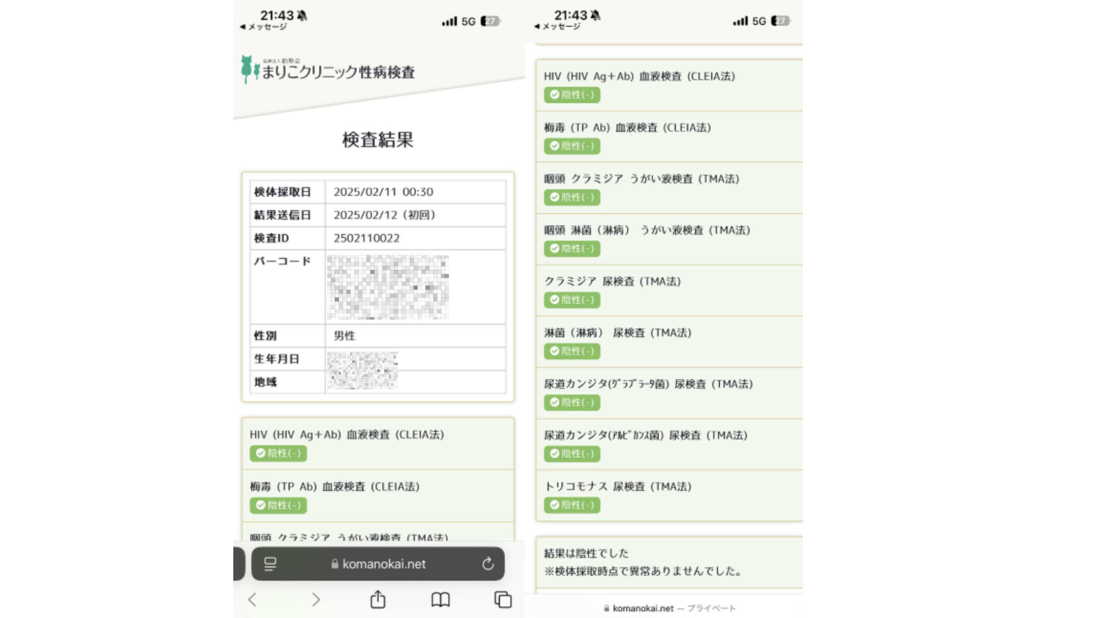This screenshot has height=618, width=1100.
Task: Tap the barcode image in results table
Action: [x=388, y=287]
